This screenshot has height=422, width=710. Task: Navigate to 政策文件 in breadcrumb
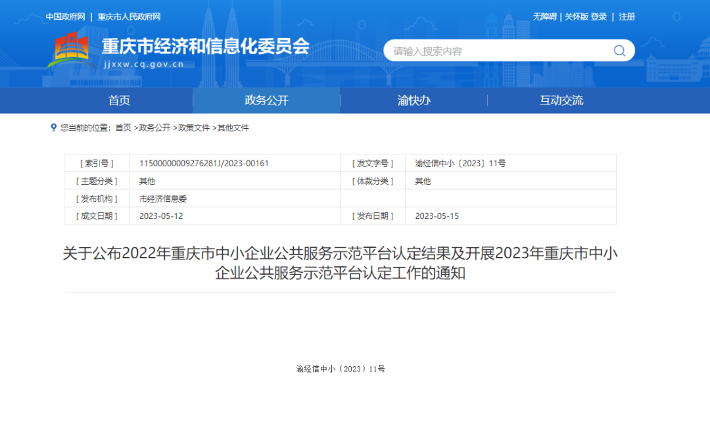(x=194, y=128)
